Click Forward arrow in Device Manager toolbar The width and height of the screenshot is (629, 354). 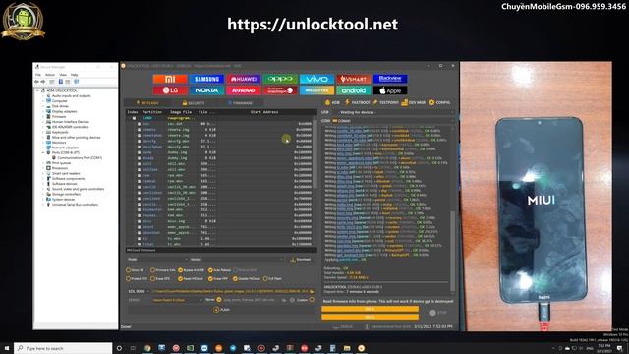pos(42,81)
